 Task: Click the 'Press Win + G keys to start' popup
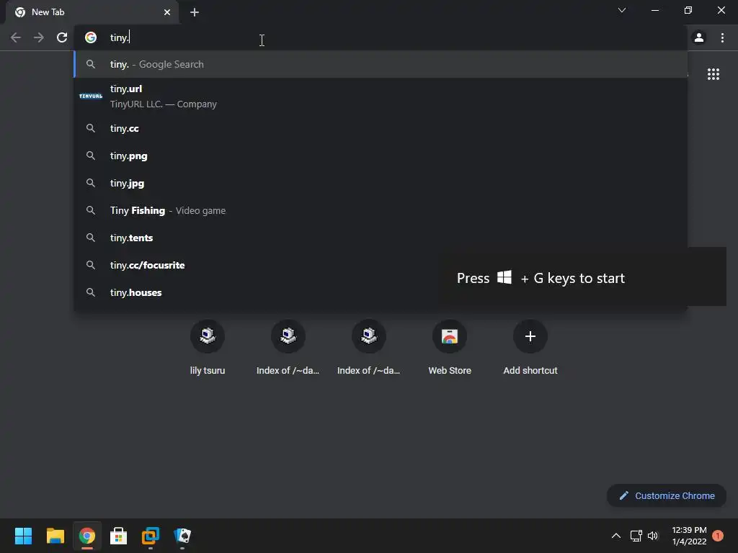point(582,276)
